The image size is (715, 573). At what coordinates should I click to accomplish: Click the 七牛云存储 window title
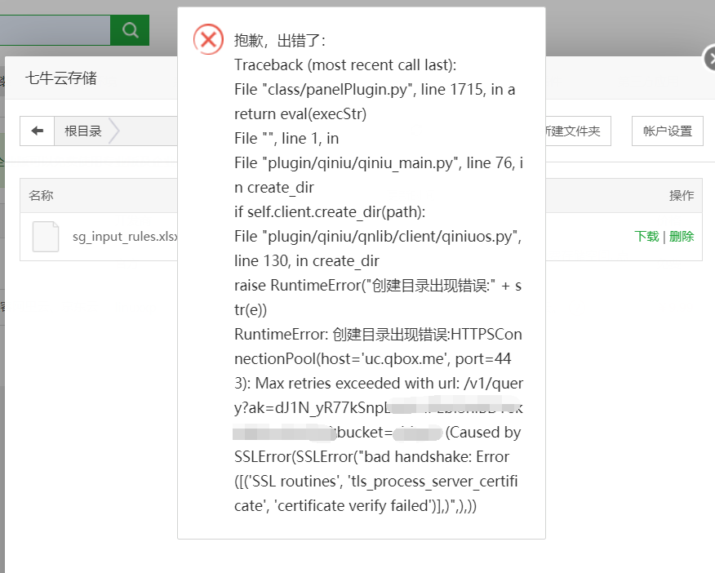click(61, 78)
